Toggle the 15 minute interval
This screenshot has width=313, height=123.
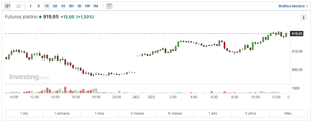click(47, 6)
